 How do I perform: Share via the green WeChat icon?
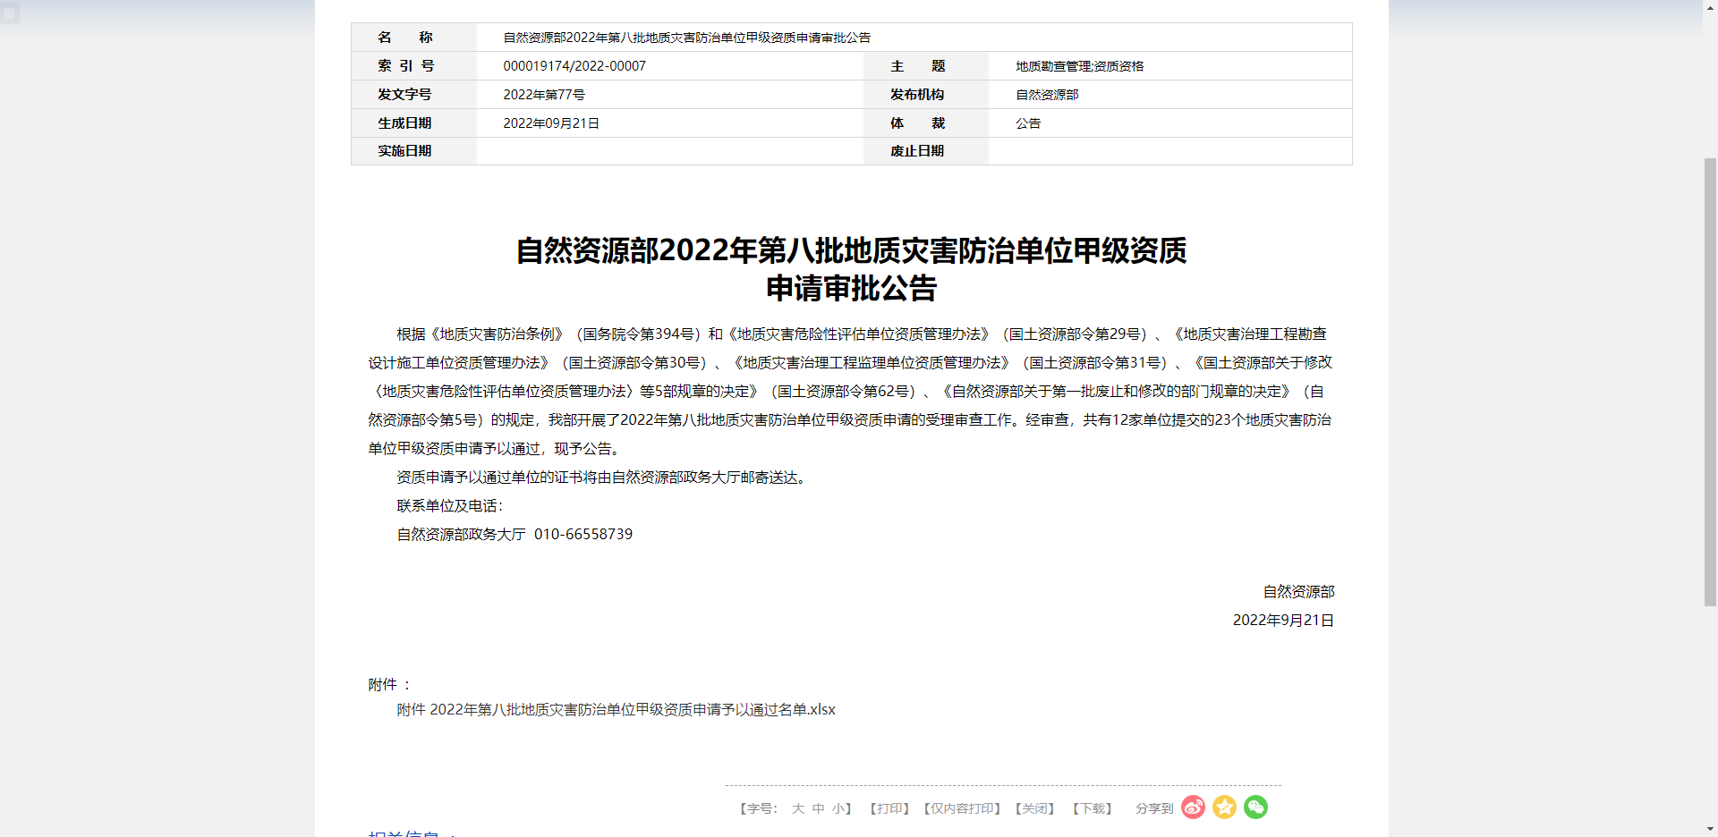tap(1255, 807)
